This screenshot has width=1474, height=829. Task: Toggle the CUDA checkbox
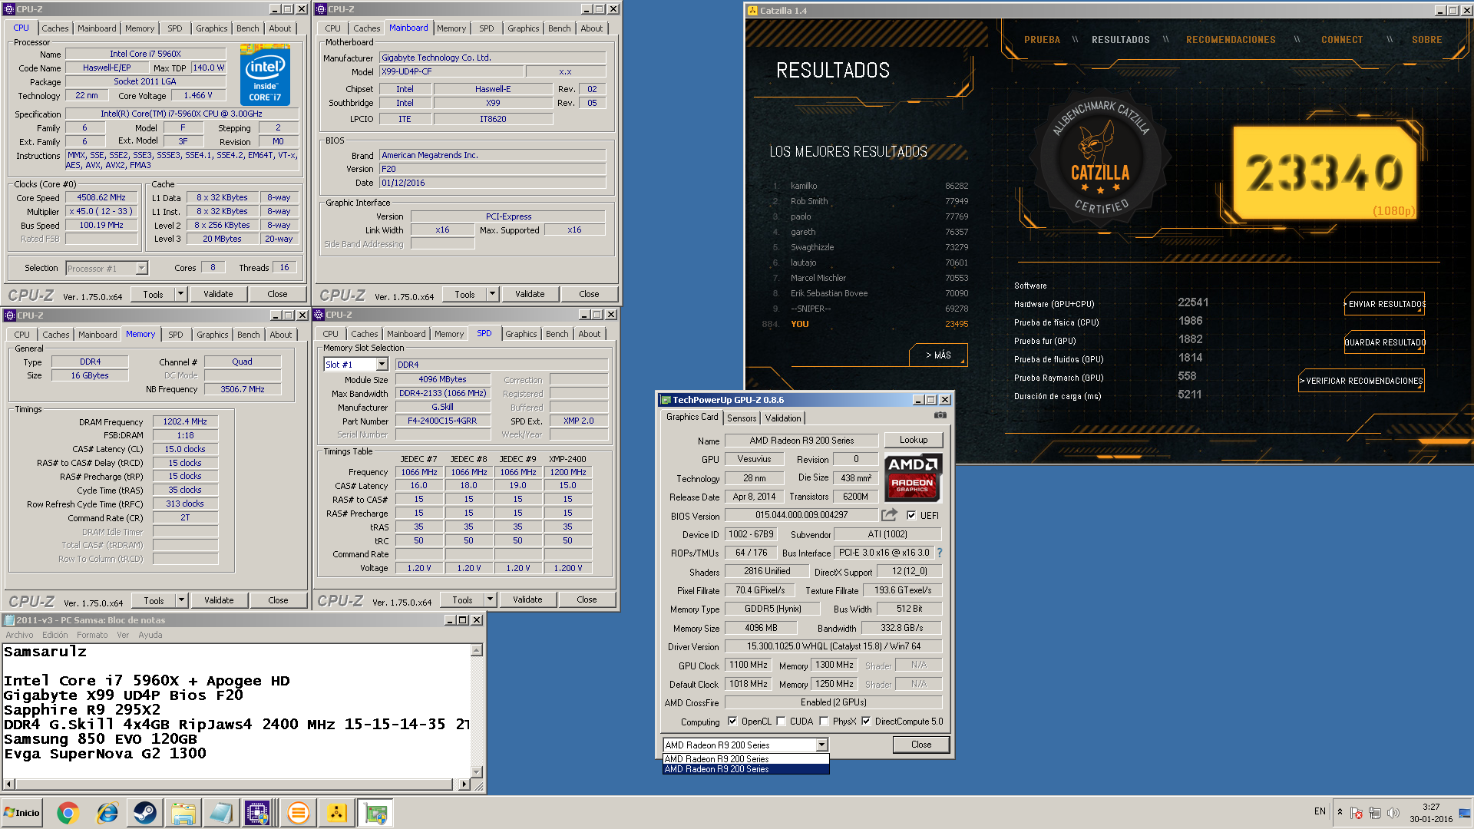click(781, 722)
